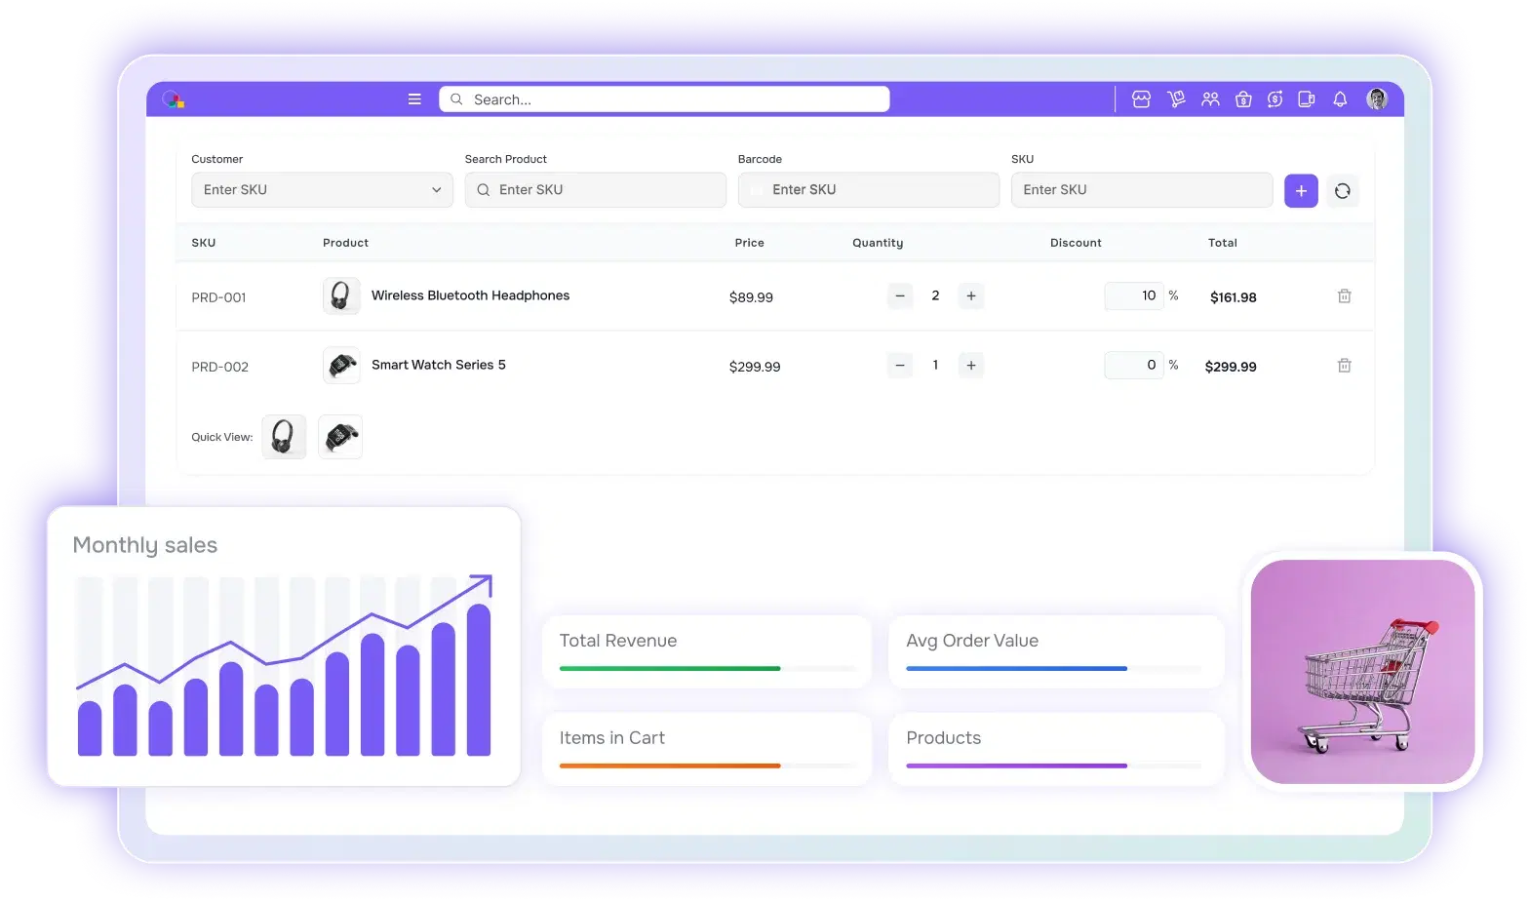Open the customers people icon

1210,99
